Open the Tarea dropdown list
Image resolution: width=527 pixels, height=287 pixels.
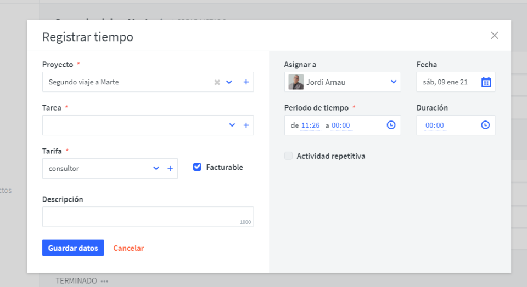232,125
